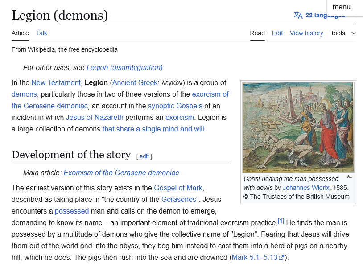
Task: Open the synoptic Gospels link
Action: tap(175, 106)
